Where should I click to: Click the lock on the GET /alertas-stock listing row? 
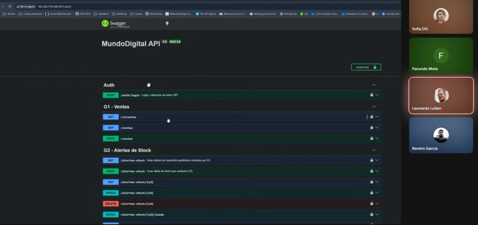[372, 160]
